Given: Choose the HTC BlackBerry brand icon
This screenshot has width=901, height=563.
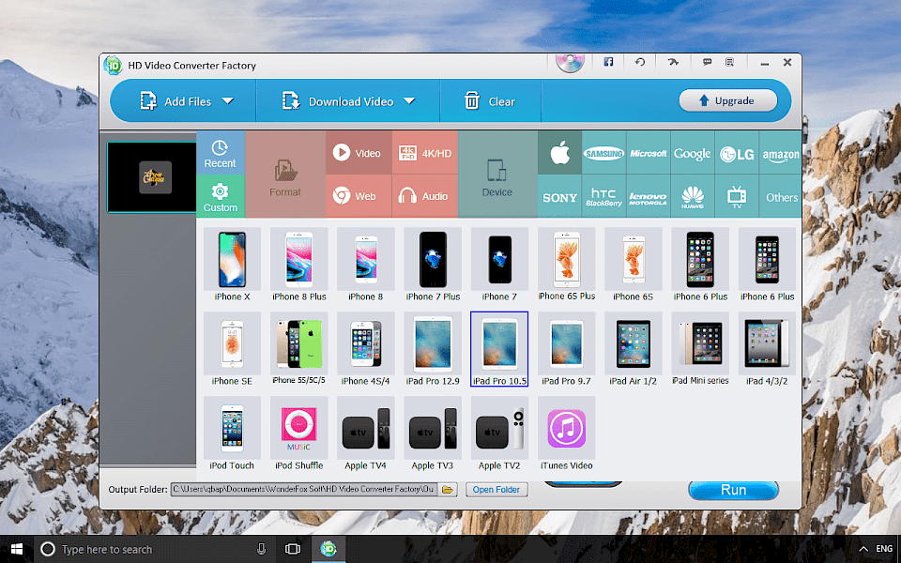Looking at the screenshot, I should click(x=603, y=196).
